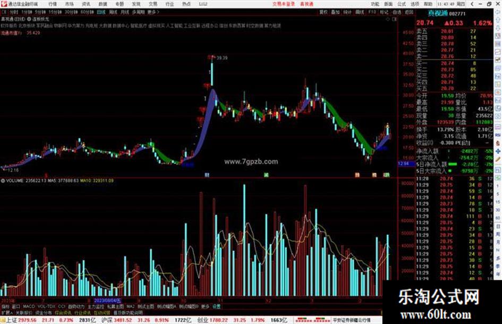Click the 卖一 ask price row
The width and height of the screenshot is (502, 324).
454,56
